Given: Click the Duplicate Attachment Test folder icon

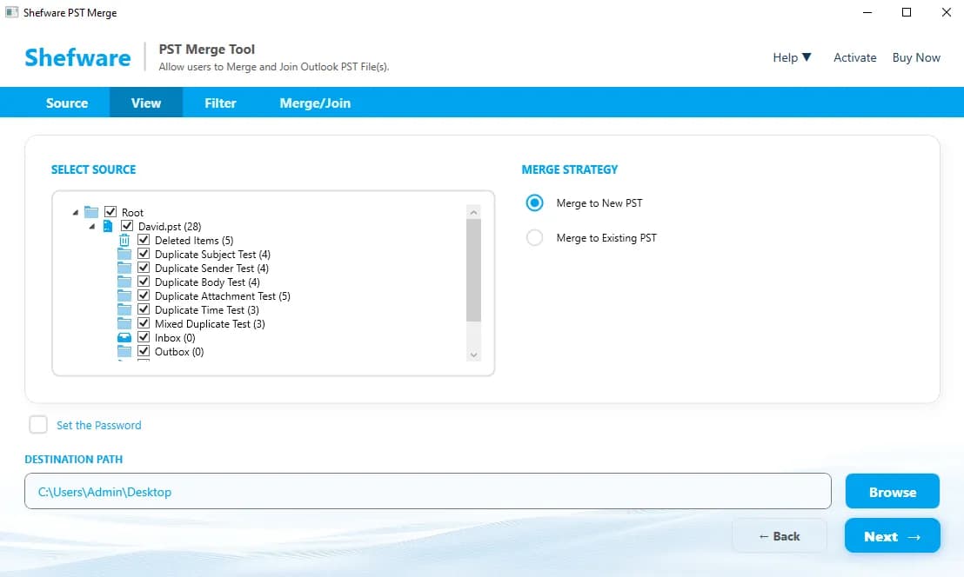Looking at the screenshot, I should 124,295.
